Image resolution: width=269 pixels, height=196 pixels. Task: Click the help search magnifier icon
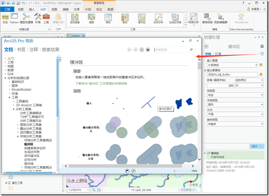tap(191, 50)
